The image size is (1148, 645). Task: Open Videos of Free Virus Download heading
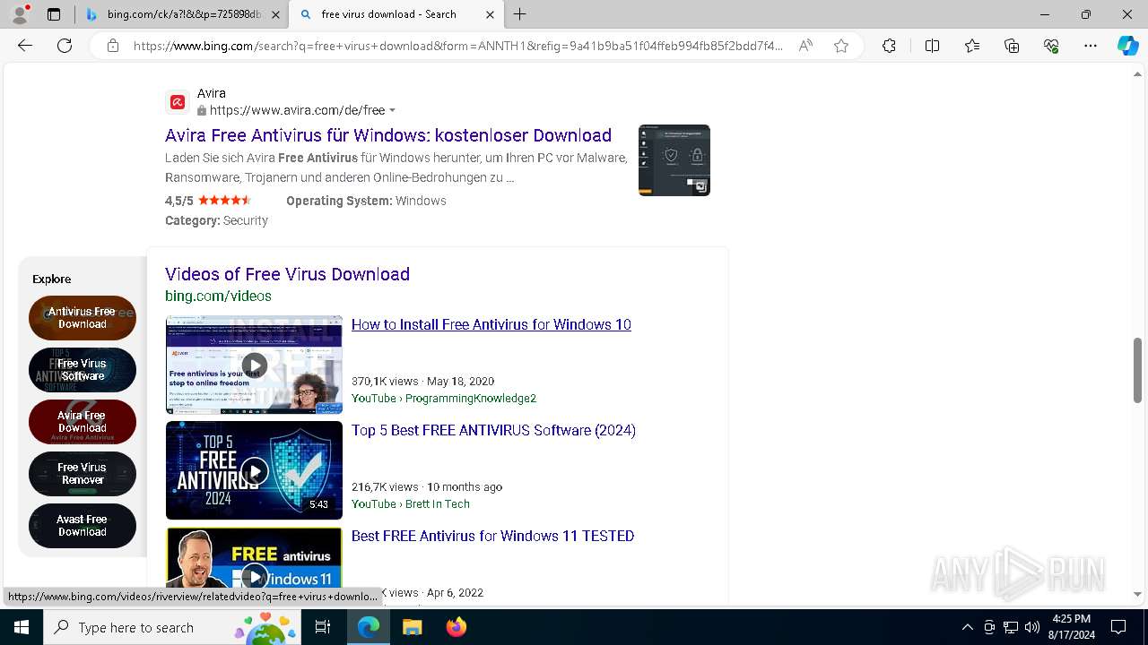pos(287,274)
